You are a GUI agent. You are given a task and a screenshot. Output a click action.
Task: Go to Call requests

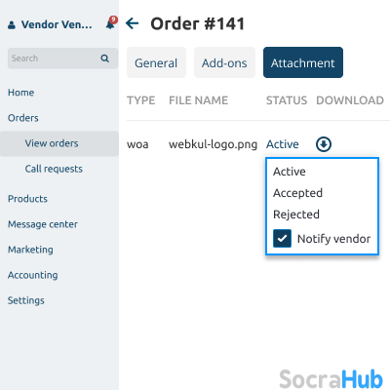[x=54, y=169]
